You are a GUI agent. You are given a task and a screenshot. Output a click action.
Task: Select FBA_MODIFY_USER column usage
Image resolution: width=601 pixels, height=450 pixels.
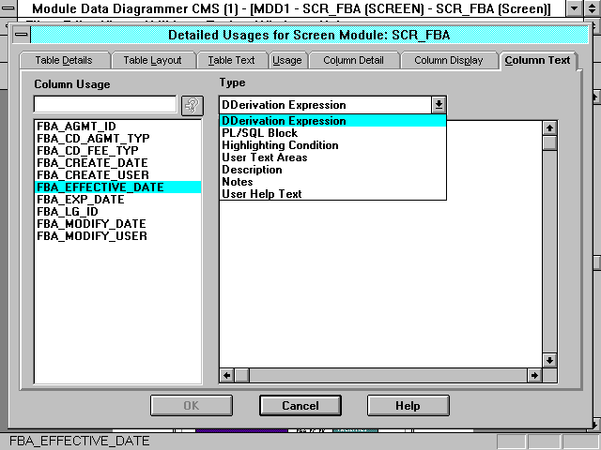[x=91, y=236]
